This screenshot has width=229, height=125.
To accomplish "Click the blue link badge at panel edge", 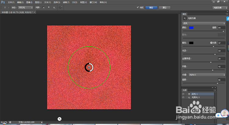I will 228,19.
